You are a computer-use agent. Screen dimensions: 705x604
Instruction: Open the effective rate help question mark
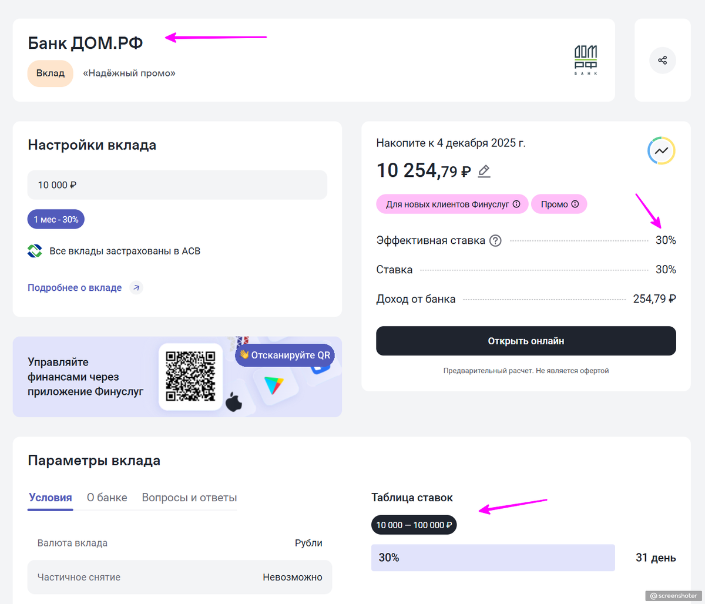[x=495, y=240]
